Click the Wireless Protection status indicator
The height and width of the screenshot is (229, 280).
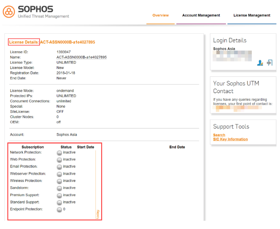(x=59, y=181)
